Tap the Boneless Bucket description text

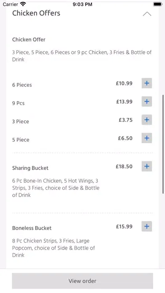[53, 248]
